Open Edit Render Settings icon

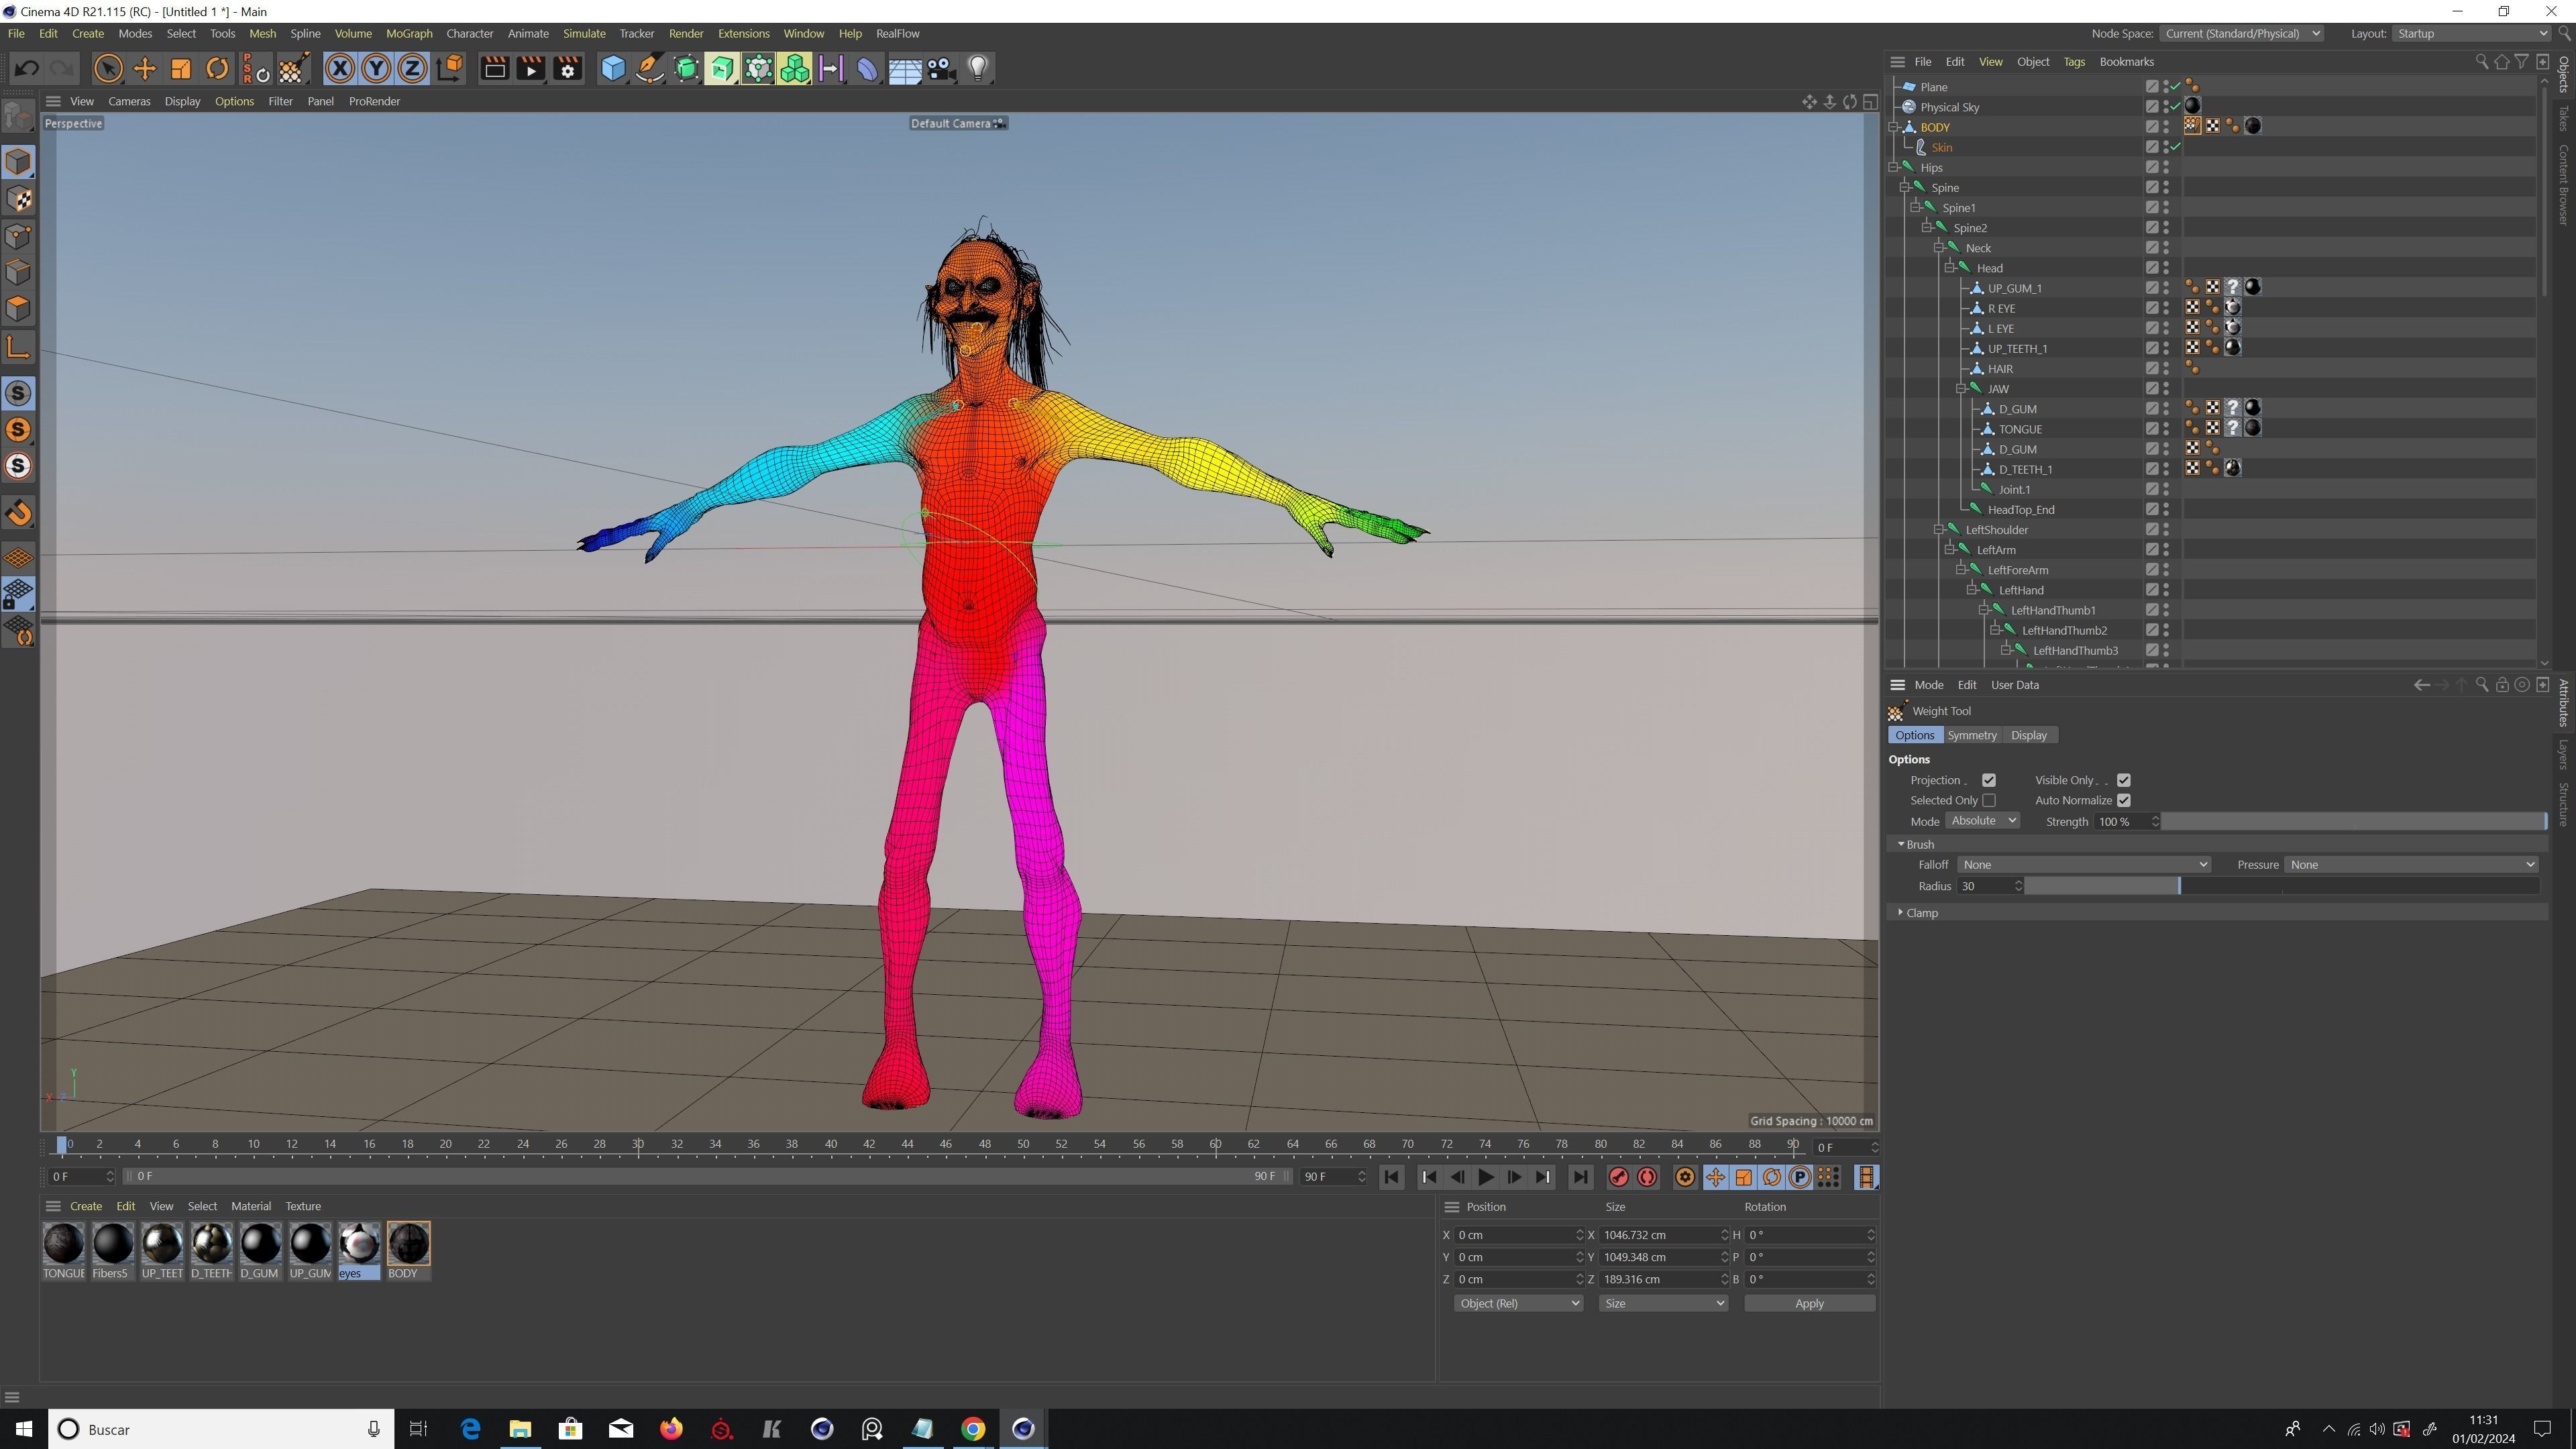click(567, 68)
